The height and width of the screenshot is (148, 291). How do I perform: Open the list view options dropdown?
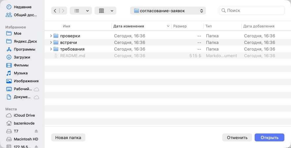pos(81,11)
